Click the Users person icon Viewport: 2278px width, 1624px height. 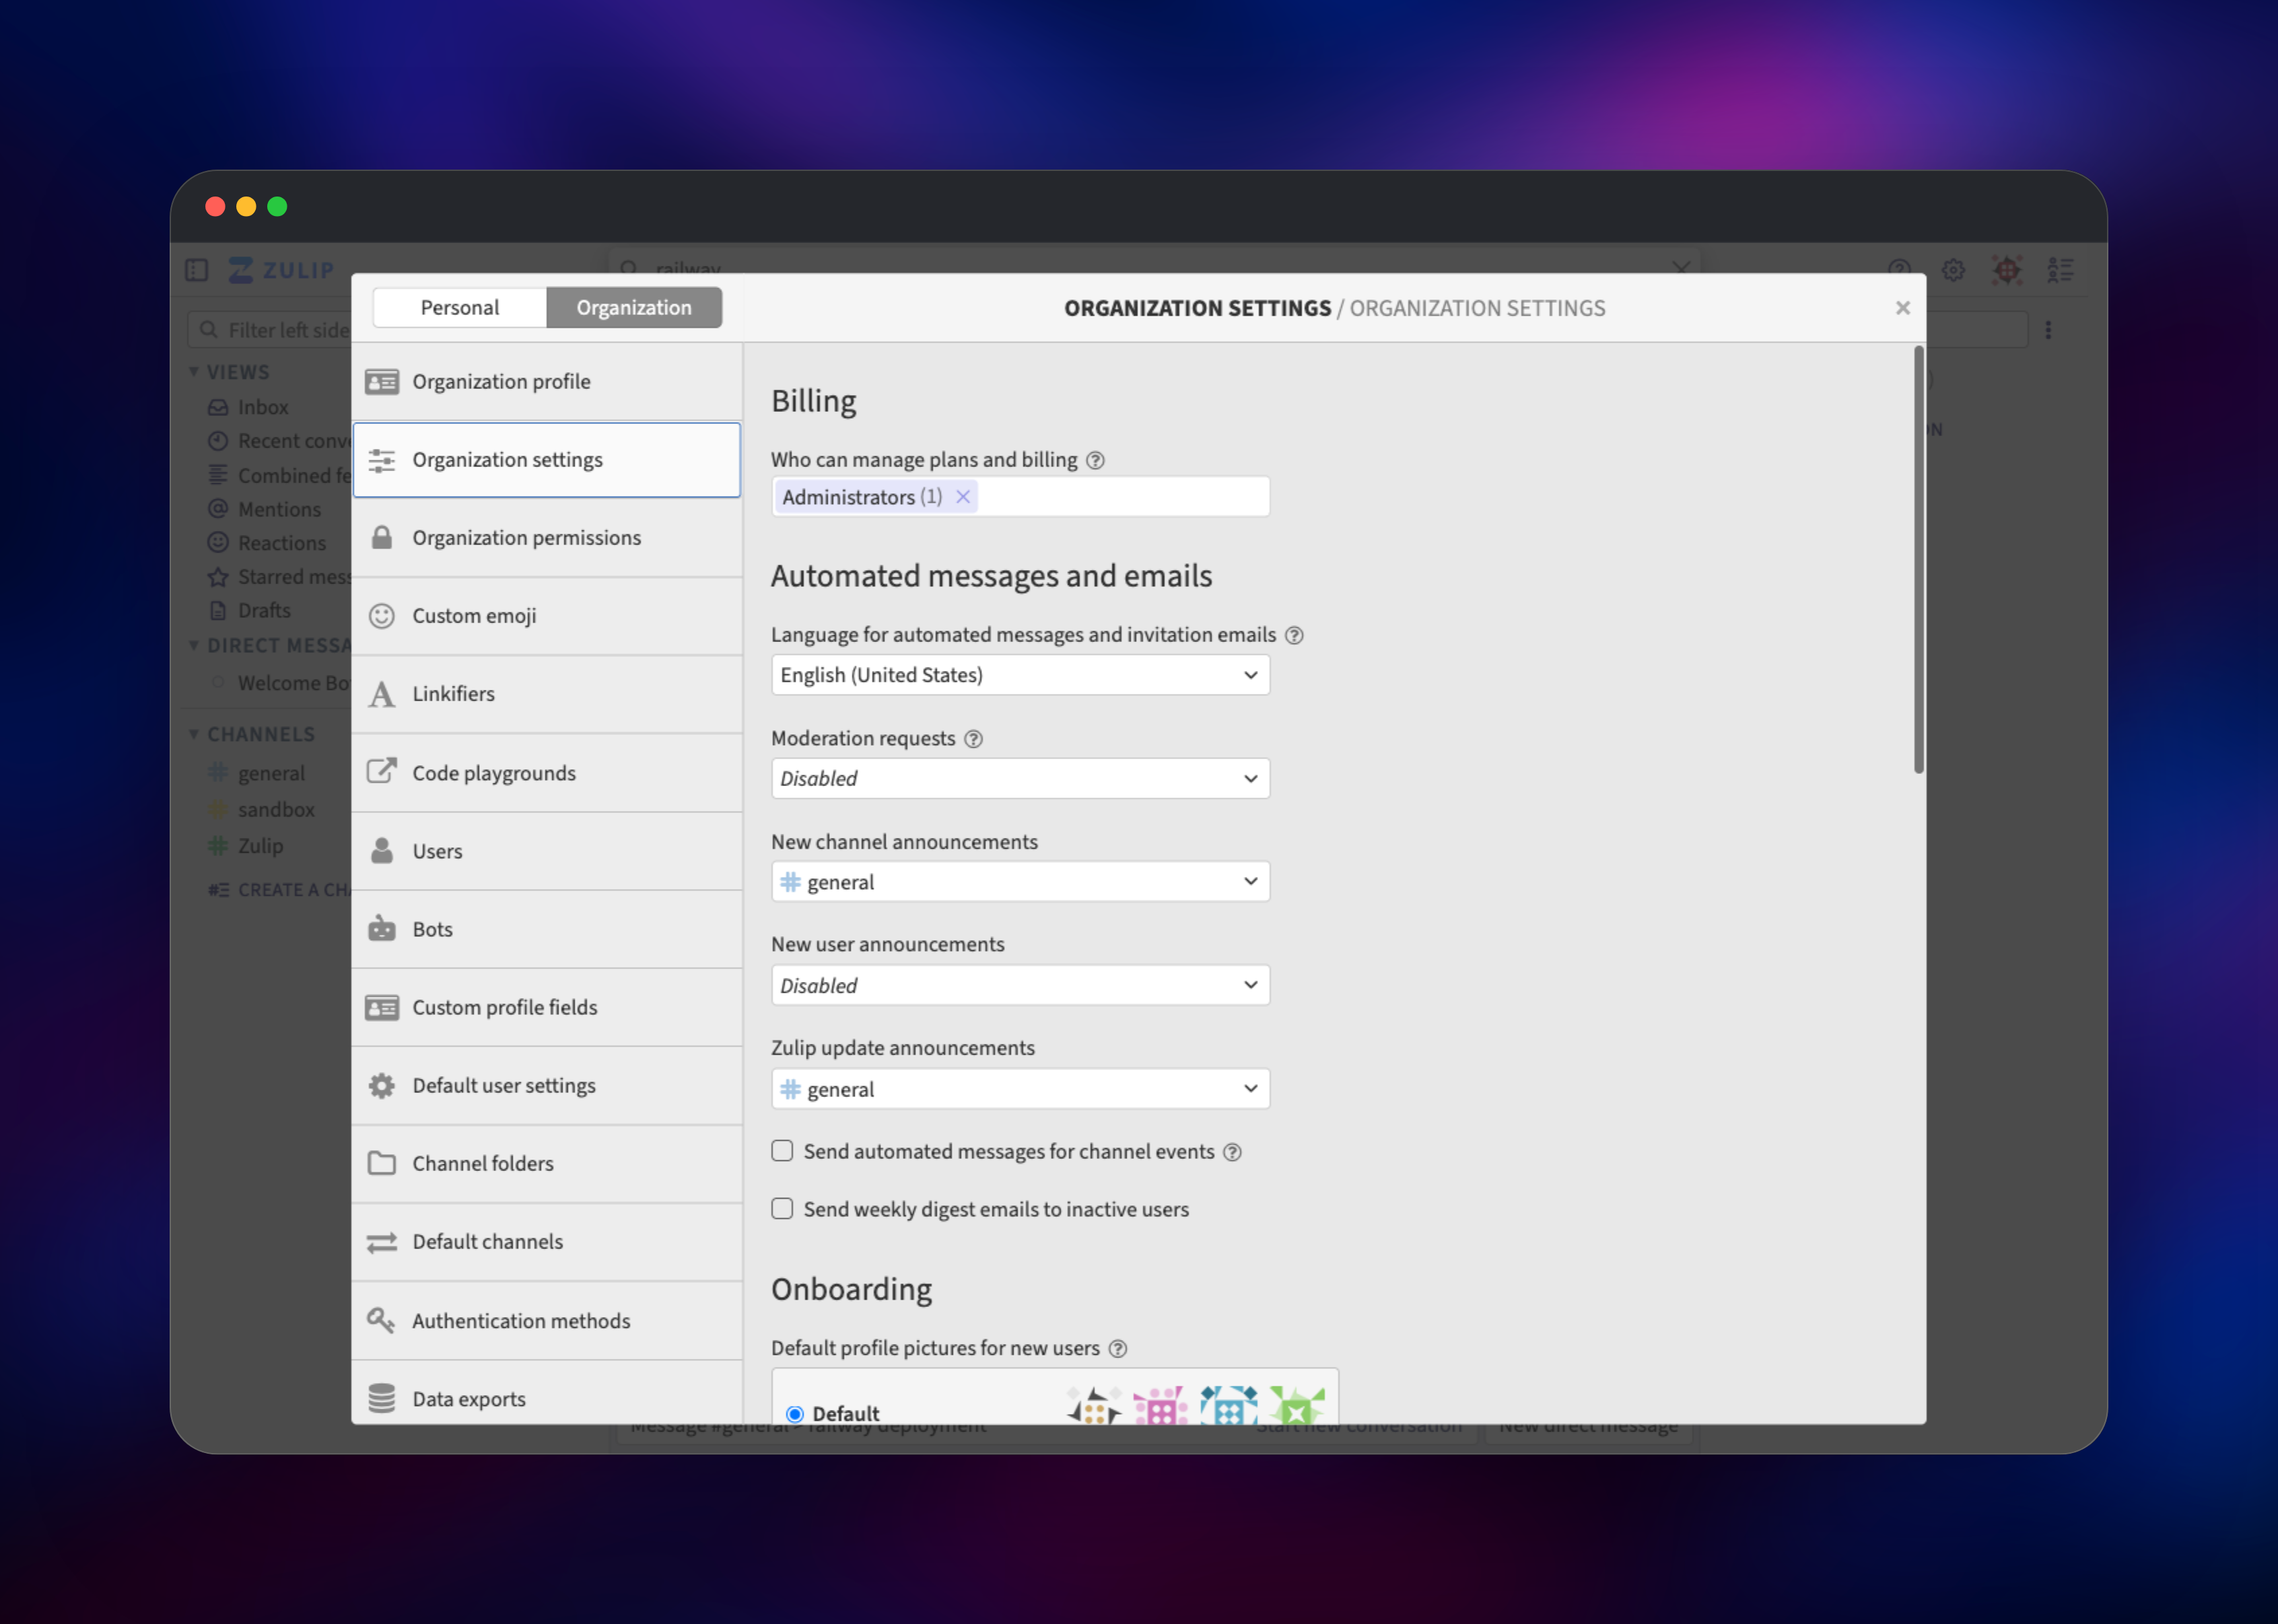(382, 850)
